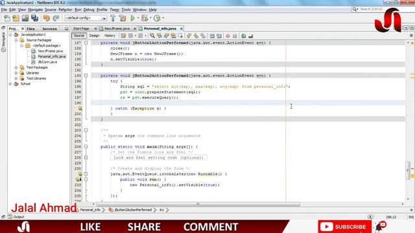Click the Personal_info breadcrumb
This screenshot has height=233, width=415.
(x=90, y=210)
